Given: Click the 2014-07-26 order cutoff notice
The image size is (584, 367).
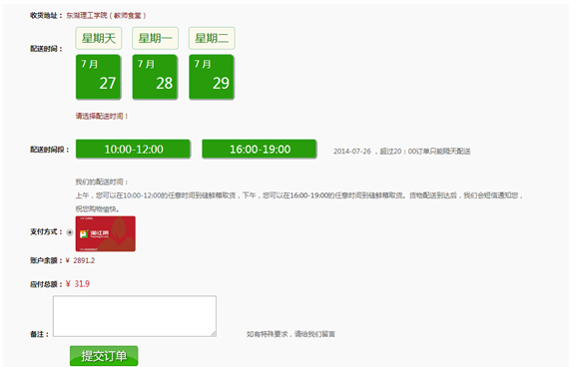Looking at the screenshot, I should (402, 152).
